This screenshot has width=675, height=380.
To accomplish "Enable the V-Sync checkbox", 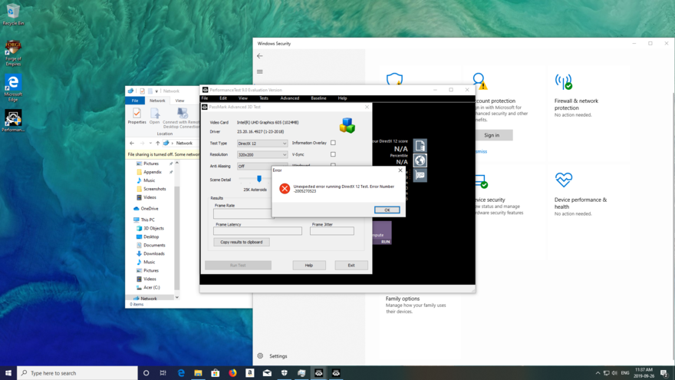I will point(333,154).
